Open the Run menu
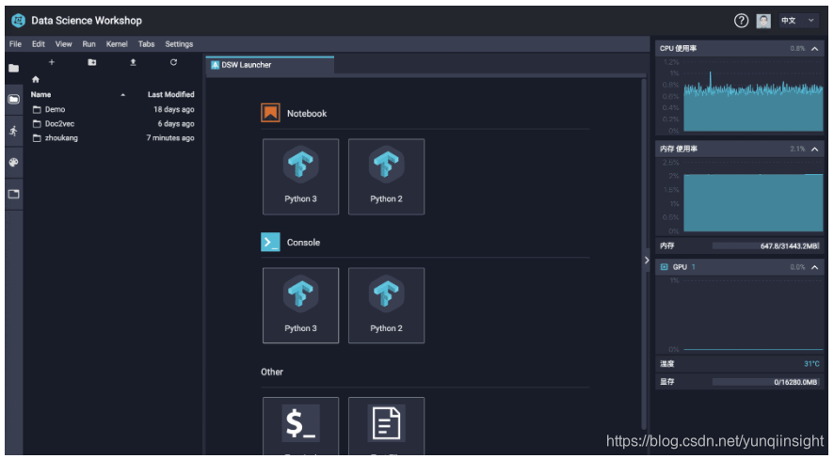This screenshot has width=834, height=459. (x=88, y=44)
